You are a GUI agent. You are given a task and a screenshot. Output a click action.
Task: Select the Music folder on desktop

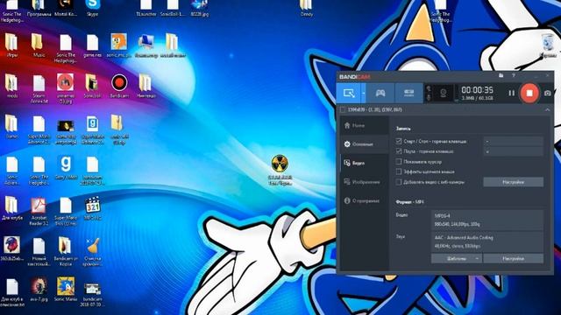(39, 45)
